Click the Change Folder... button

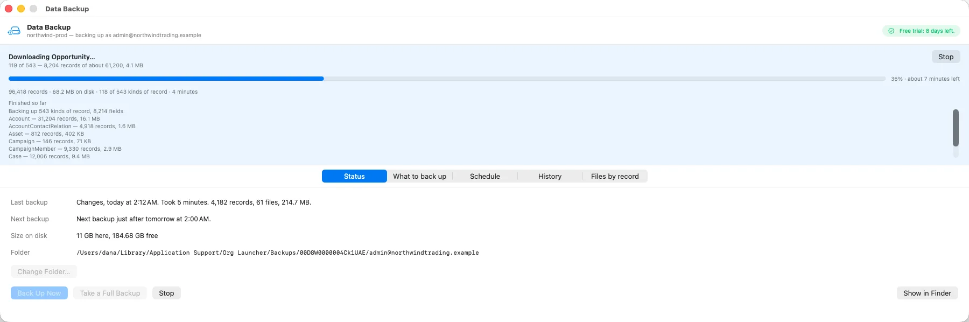tap(44, 271)
